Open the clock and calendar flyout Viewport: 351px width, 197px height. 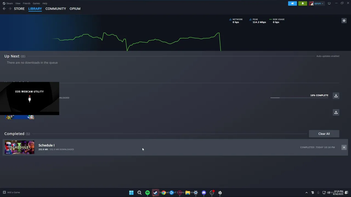point(338,193)
